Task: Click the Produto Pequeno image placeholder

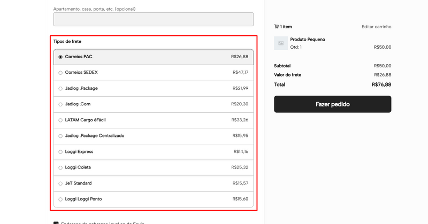Action: pyautogui.click(x=280, y=43)
